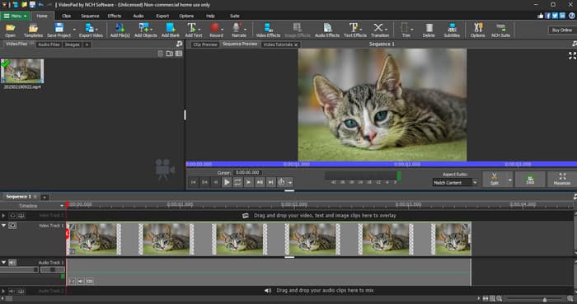
Task: Collapse the Audio Track 1 row
Action: (3, 262)
